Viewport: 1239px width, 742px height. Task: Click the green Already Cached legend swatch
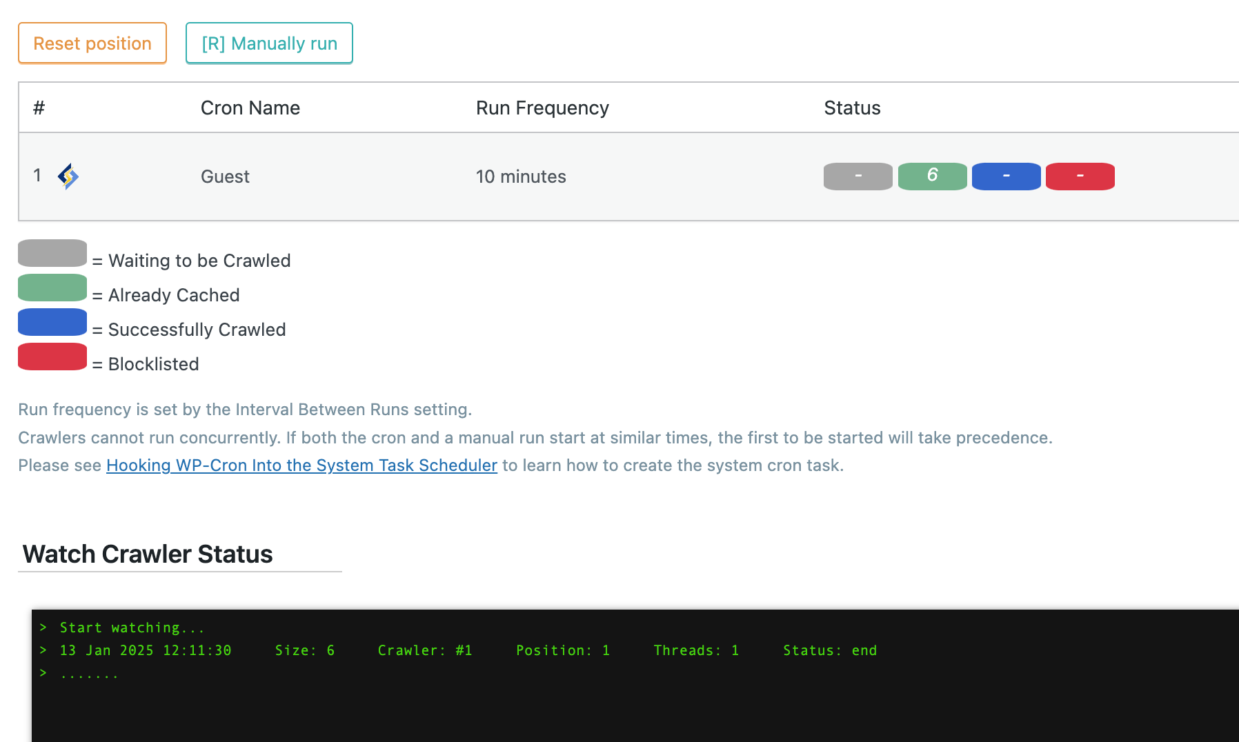[x=52, y=288]
